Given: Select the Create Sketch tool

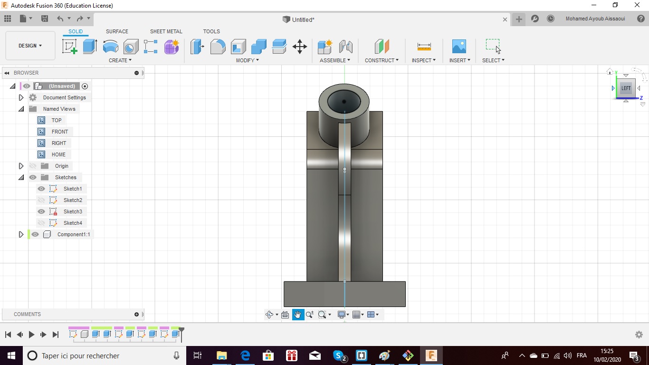Looking at the screenshot, I should (70, 47).
